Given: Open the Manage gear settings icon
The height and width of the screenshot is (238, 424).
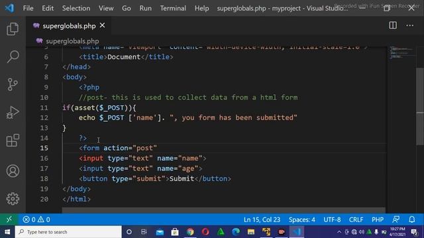Looking at the screenshot, I should pos(13,199).
